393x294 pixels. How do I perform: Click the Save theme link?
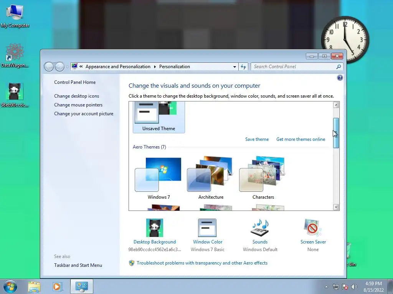(257, 139)
